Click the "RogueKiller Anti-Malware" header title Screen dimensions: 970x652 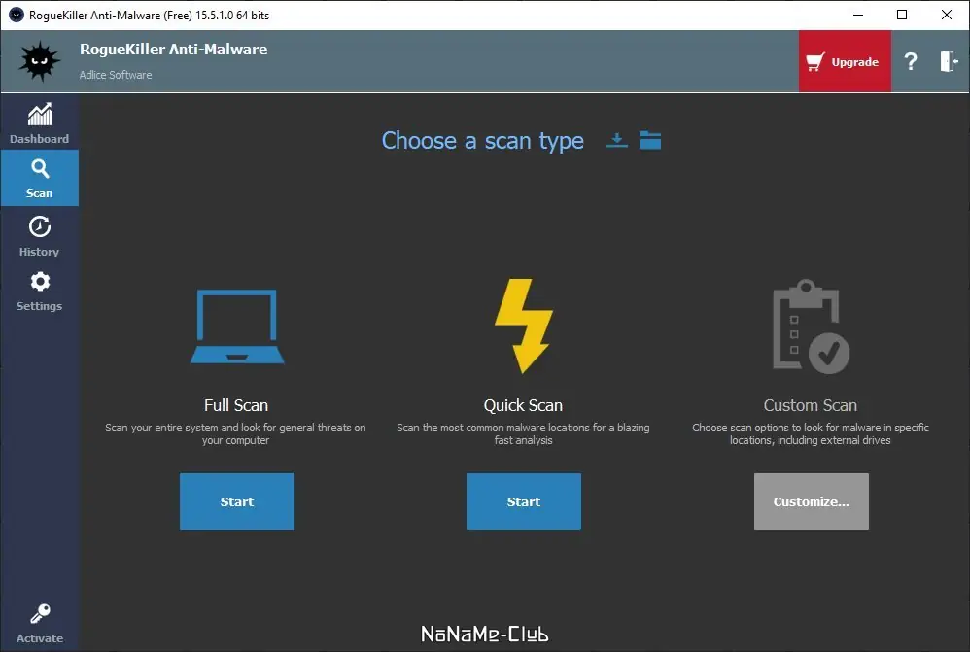(173, 50)
